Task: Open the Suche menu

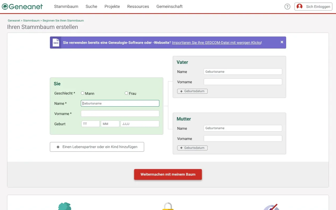Action: (x=91, y=7)
